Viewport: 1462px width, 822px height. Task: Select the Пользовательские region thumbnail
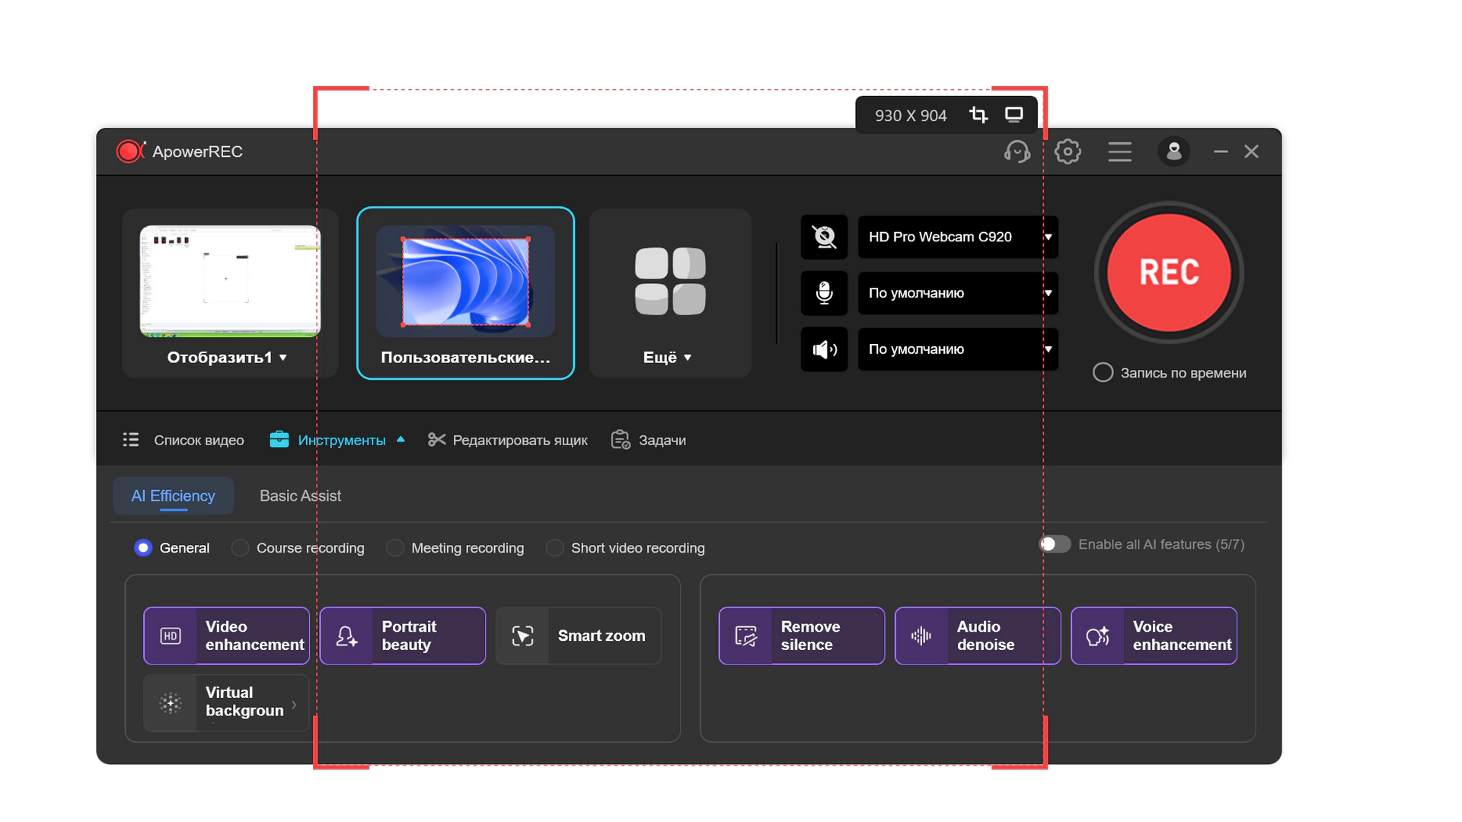(465, 281)
